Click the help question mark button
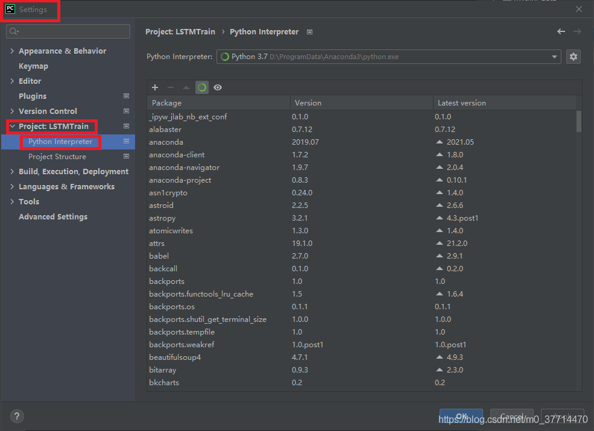This screenshot has height=431, width=594. (17, 416)
